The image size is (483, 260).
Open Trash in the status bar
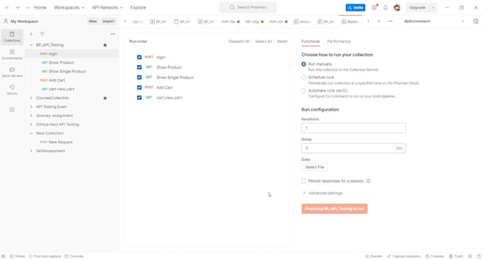456,256
